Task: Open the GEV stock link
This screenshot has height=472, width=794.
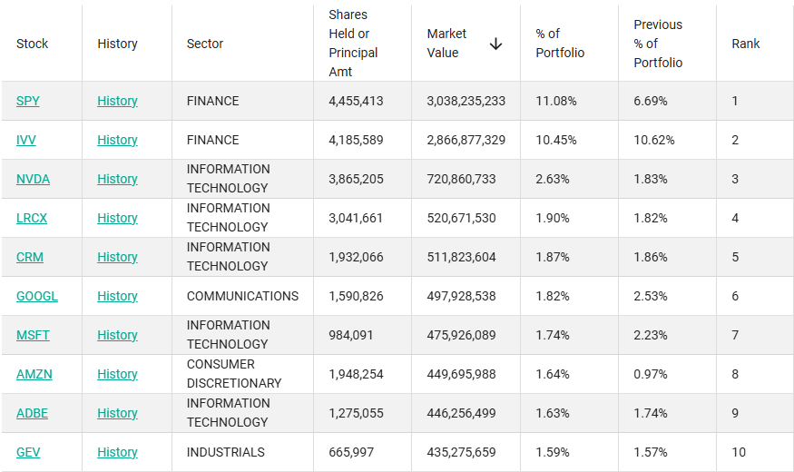Action: [28, 452]
